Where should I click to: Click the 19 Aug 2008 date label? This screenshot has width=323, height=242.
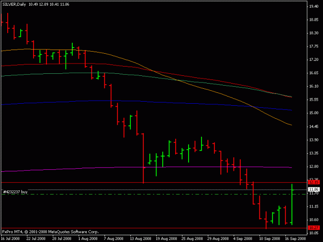[166, 238]
